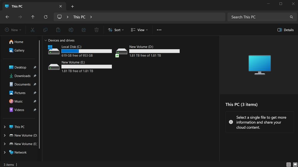
Task: Open the Sort dropdown menu
Action: [x=116, y=30]
